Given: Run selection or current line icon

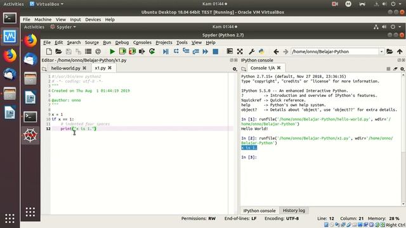Looking at the screenshot, I should click(142, 51).
